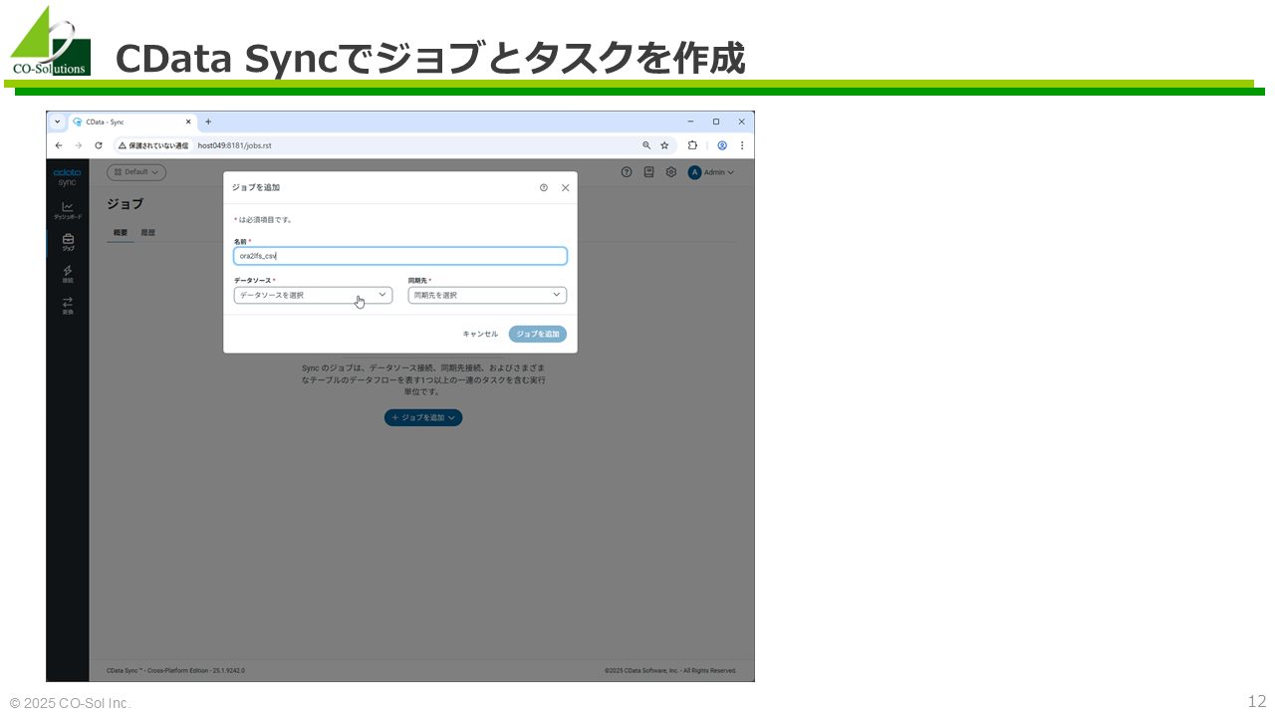
Task: Bookmark this page with star icon
Action: click(x=664, y=145)
